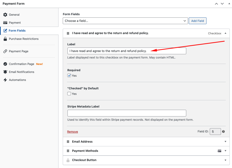Open Payment Page via its link icon
This screenshot has width=232, height=168.
coord(5,51)
